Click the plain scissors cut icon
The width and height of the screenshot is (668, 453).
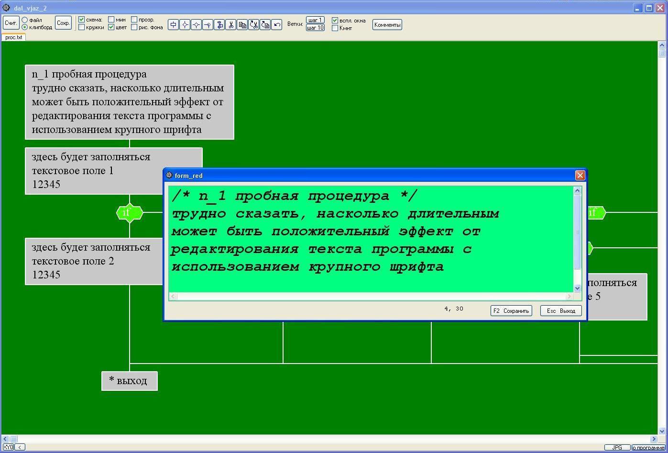(x=230, y=24)
